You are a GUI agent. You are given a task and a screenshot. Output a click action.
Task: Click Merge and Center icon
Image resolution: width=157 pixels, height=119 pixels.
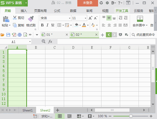(x=140, y=19)
